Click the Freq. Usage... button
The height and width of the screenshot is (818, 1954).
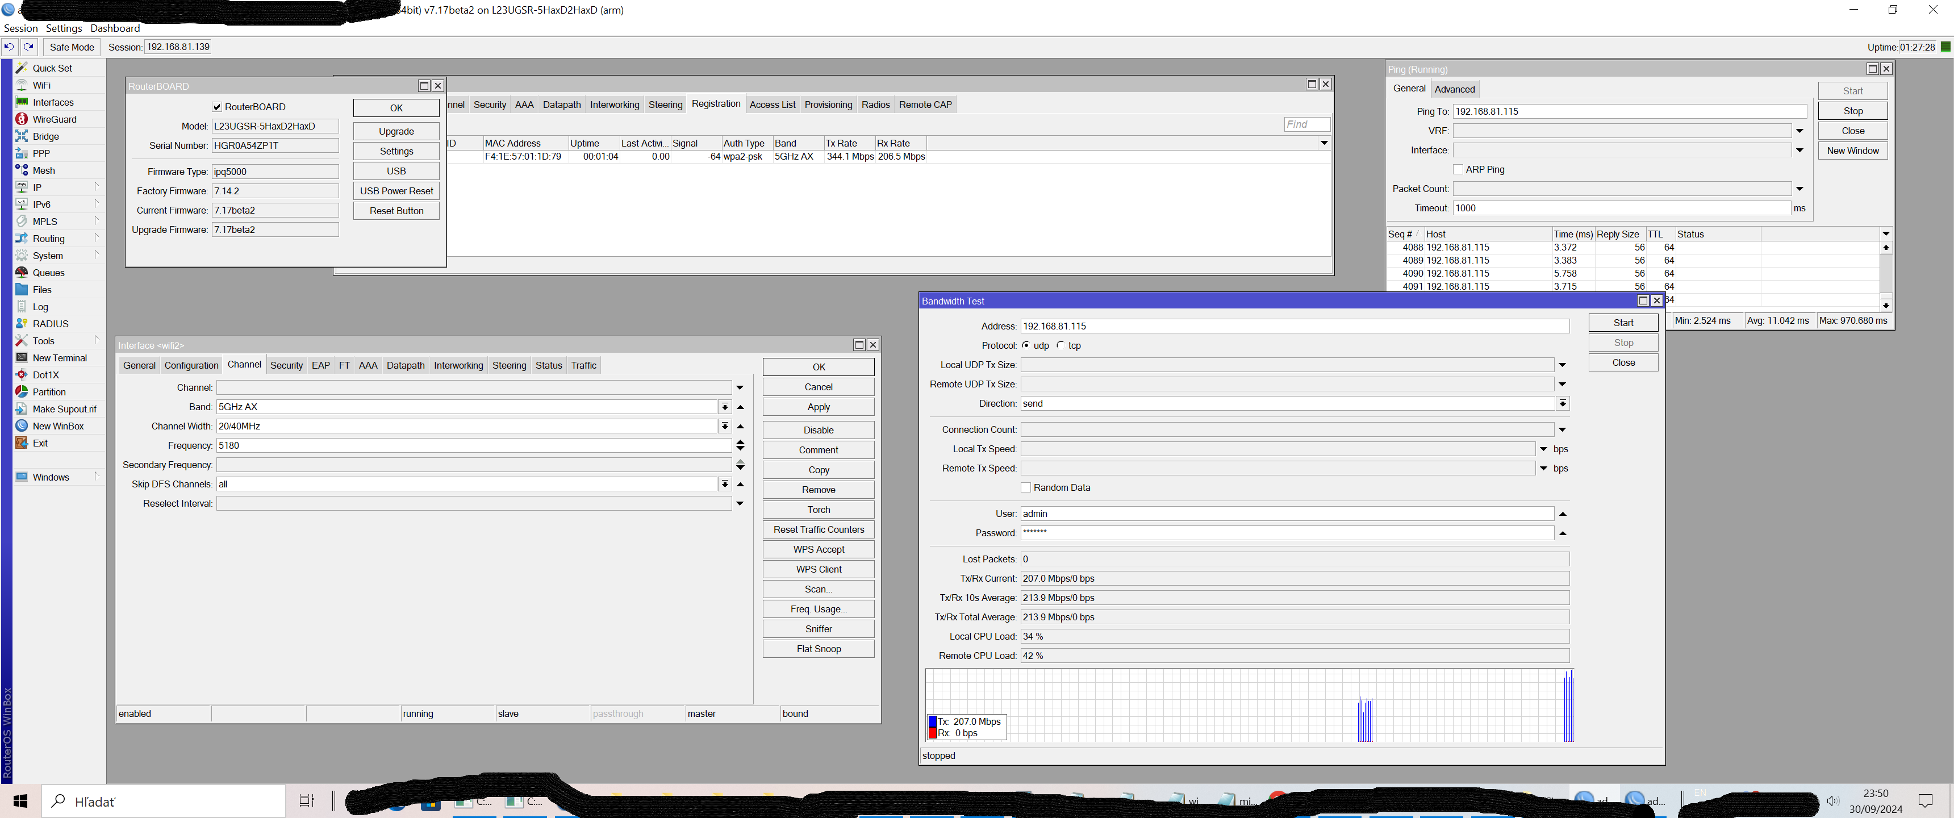coord(818,608)
